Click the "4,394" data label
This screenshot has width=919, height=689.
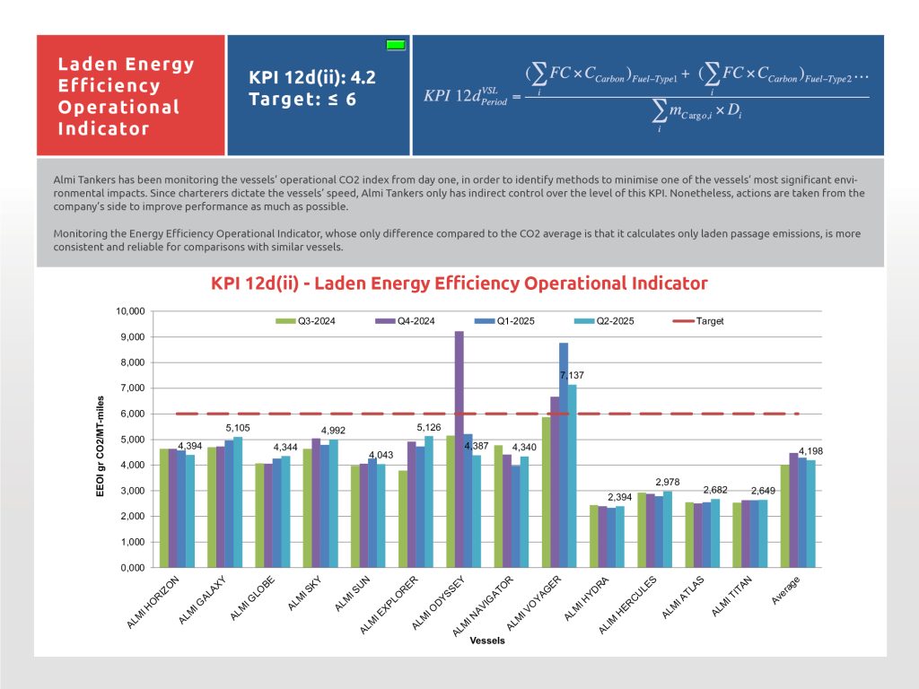(x=190, y=446)
